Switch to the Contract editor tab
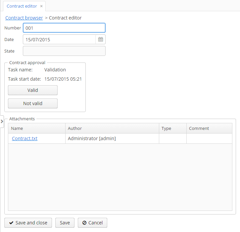240x232 pixels. [22, 6]
